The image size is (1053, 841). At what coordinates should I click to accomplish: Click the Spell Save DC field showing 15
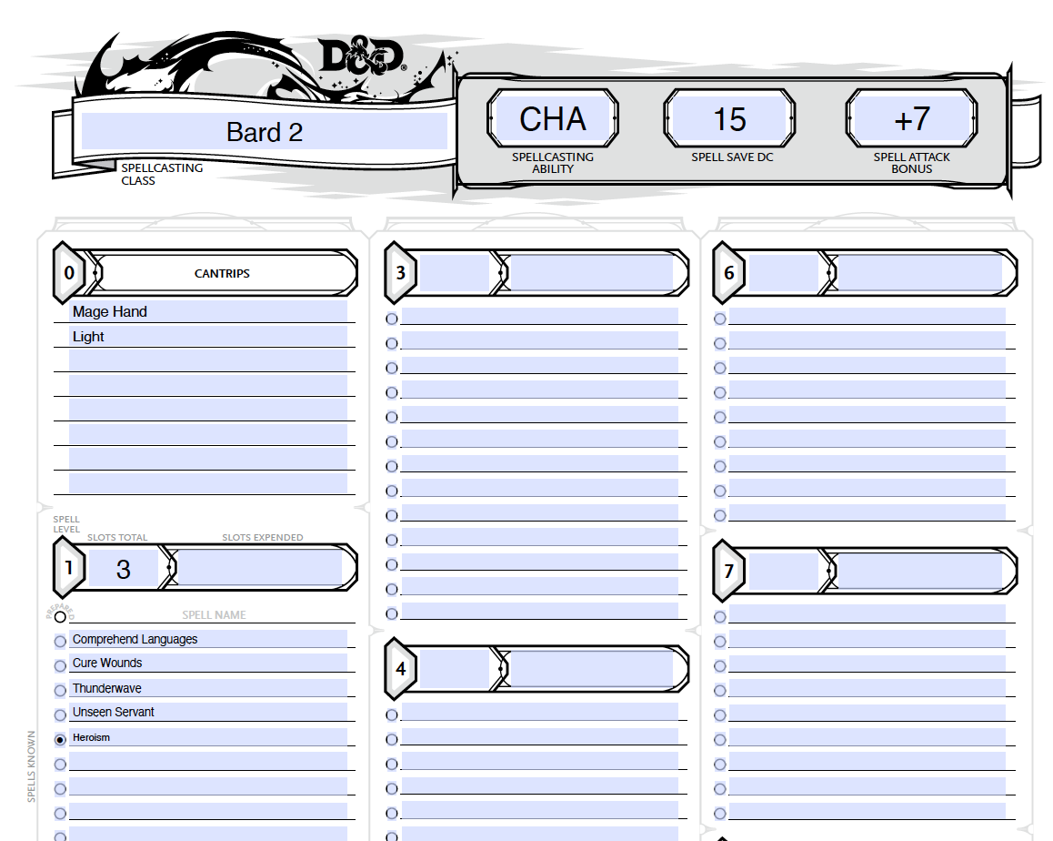tap(729, 118)
